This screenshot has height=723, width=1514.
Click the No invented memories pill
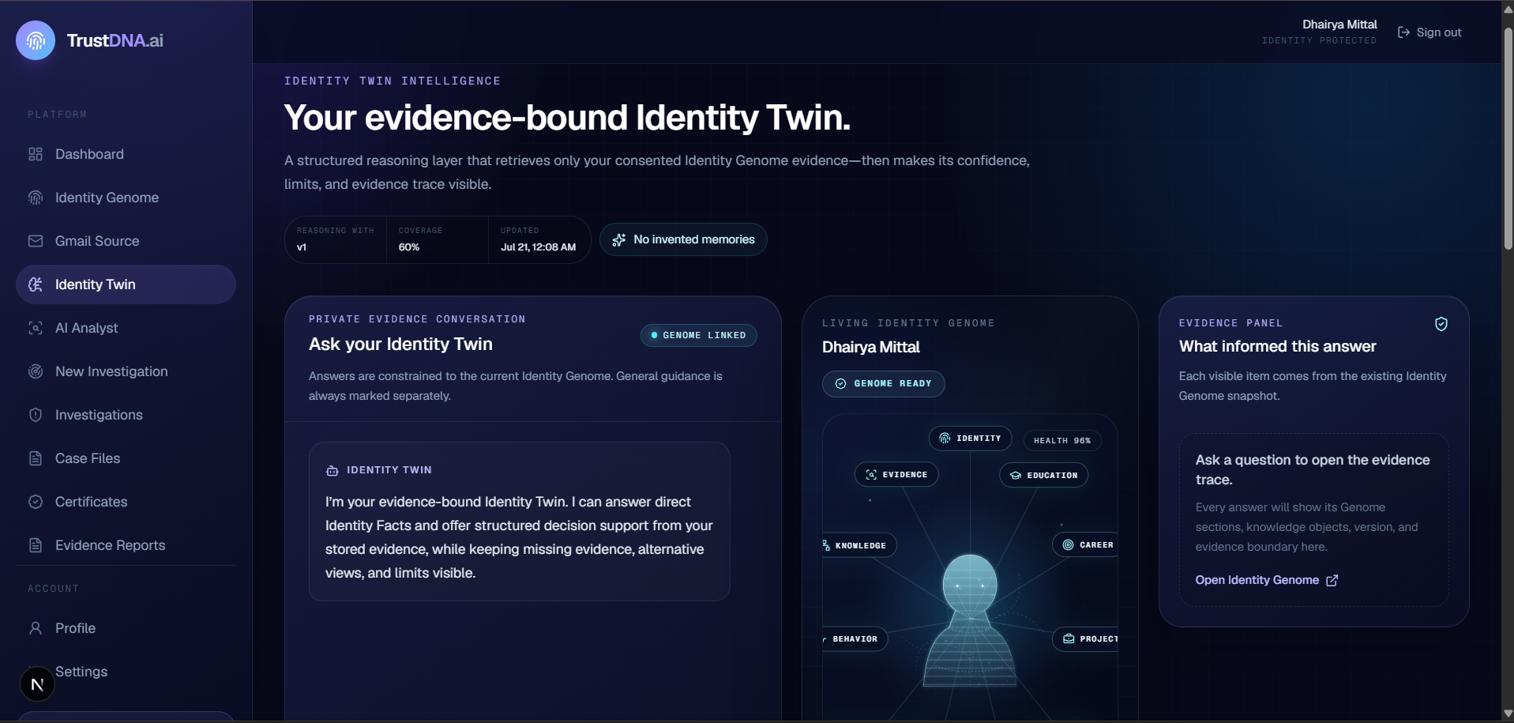[683, 239]
